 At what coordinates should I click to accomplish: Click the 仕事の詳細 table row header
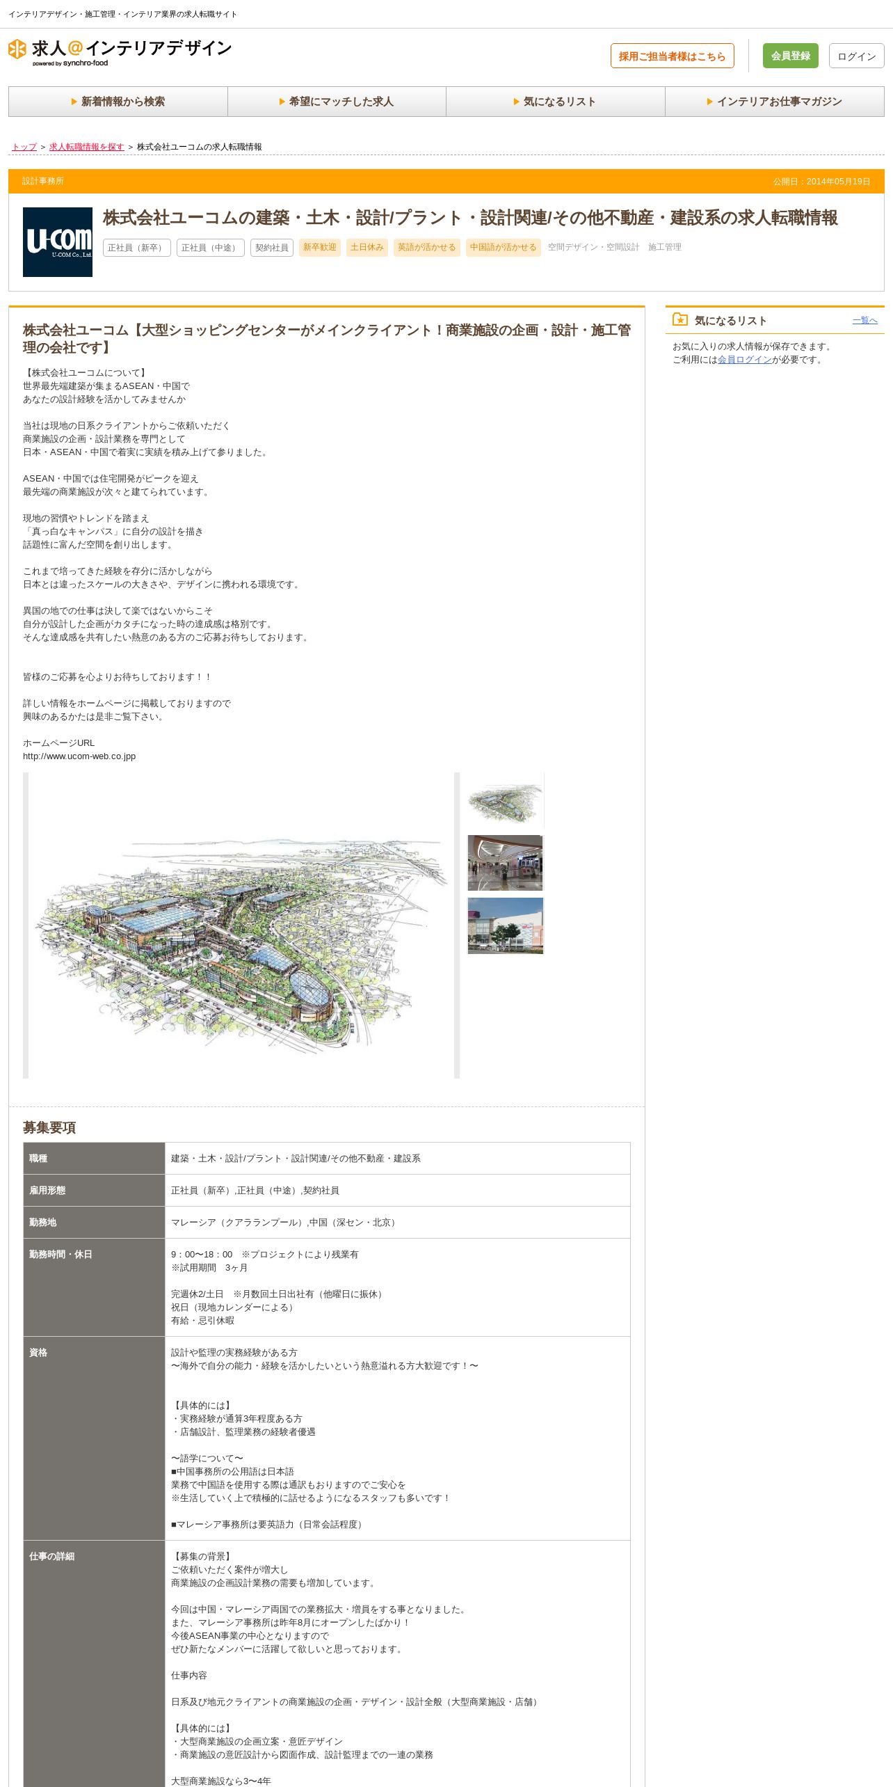(x=94, y=1664)
